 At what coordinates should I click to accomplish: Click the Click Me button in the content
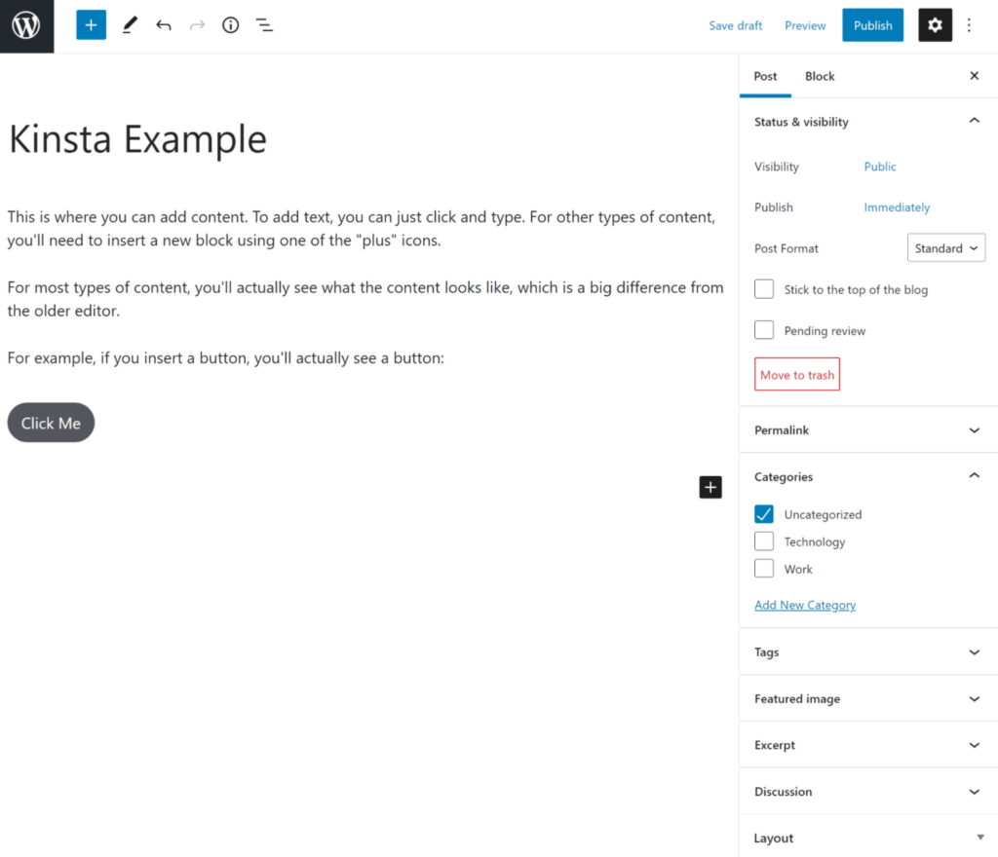pyautogui.click(x=51, y=423)
